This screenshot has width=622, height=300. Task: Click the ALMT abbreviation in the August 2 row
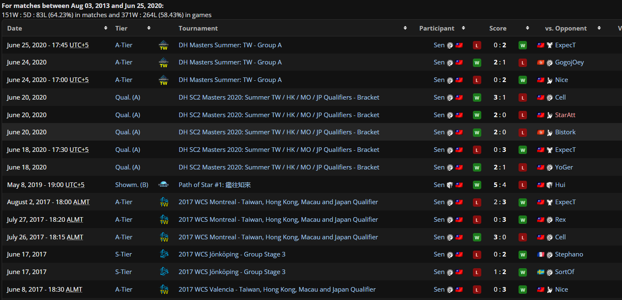pyautogui.click(x=81, y=202)
